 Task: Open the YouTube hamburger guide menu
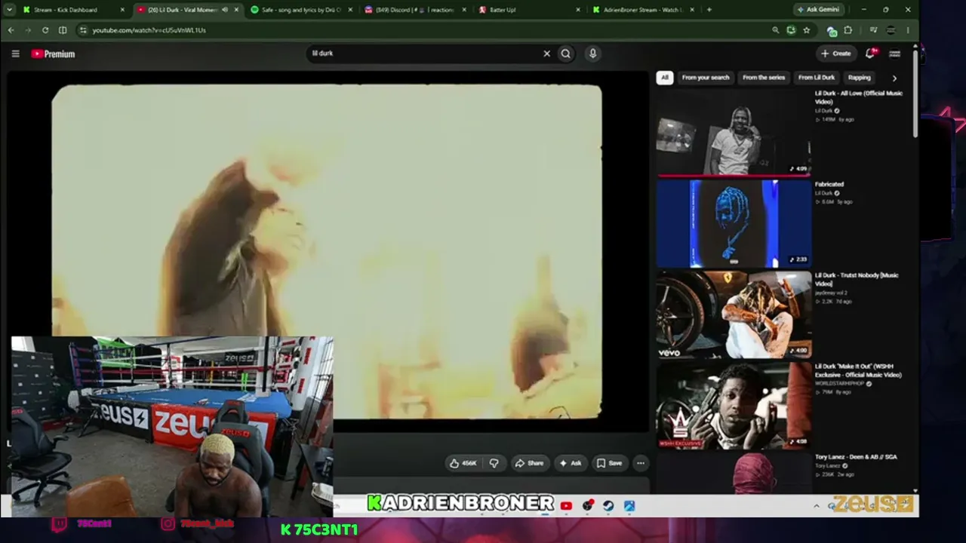15,54
